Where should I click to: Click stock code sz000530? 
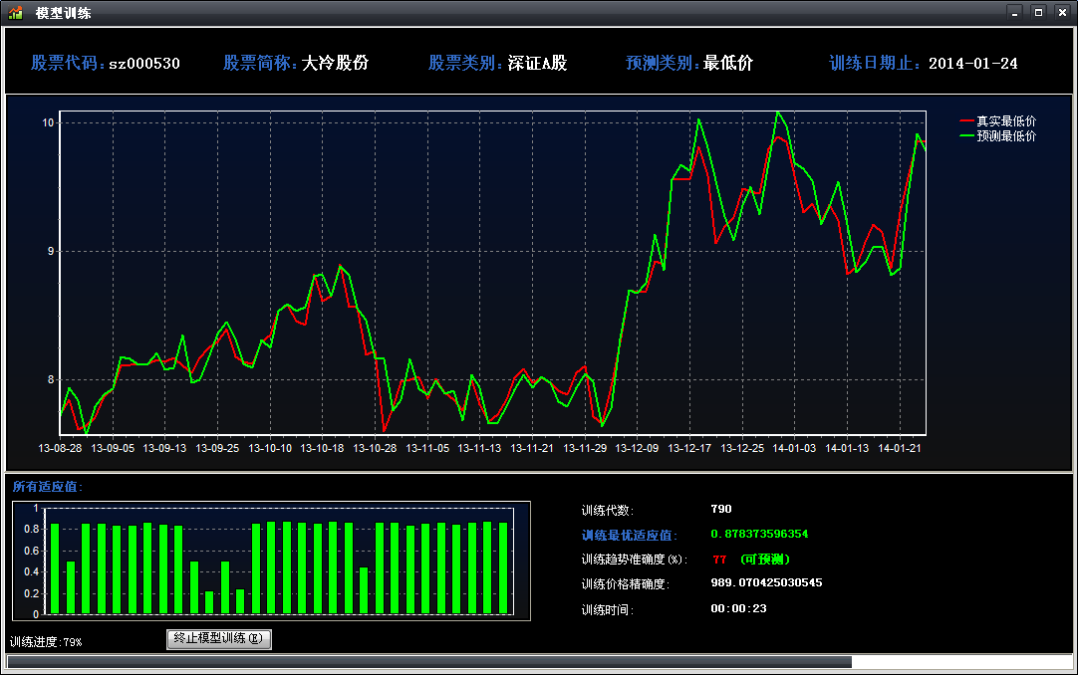(x=144, y=64)
